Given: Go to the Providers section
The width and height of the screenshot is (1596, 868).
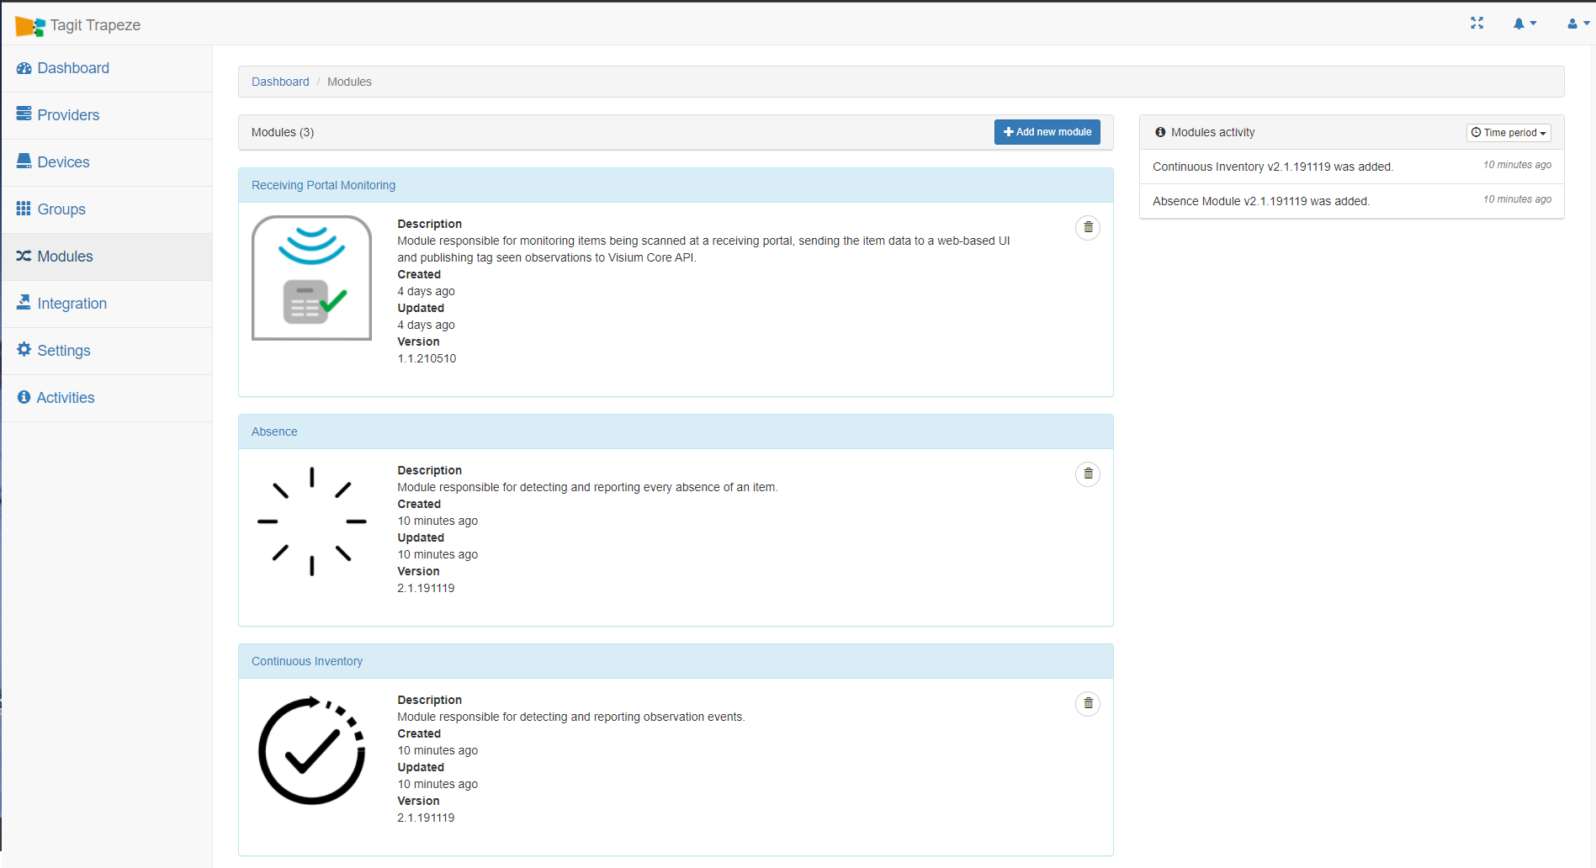Looking at the screenshot, I should coord(107,115).
